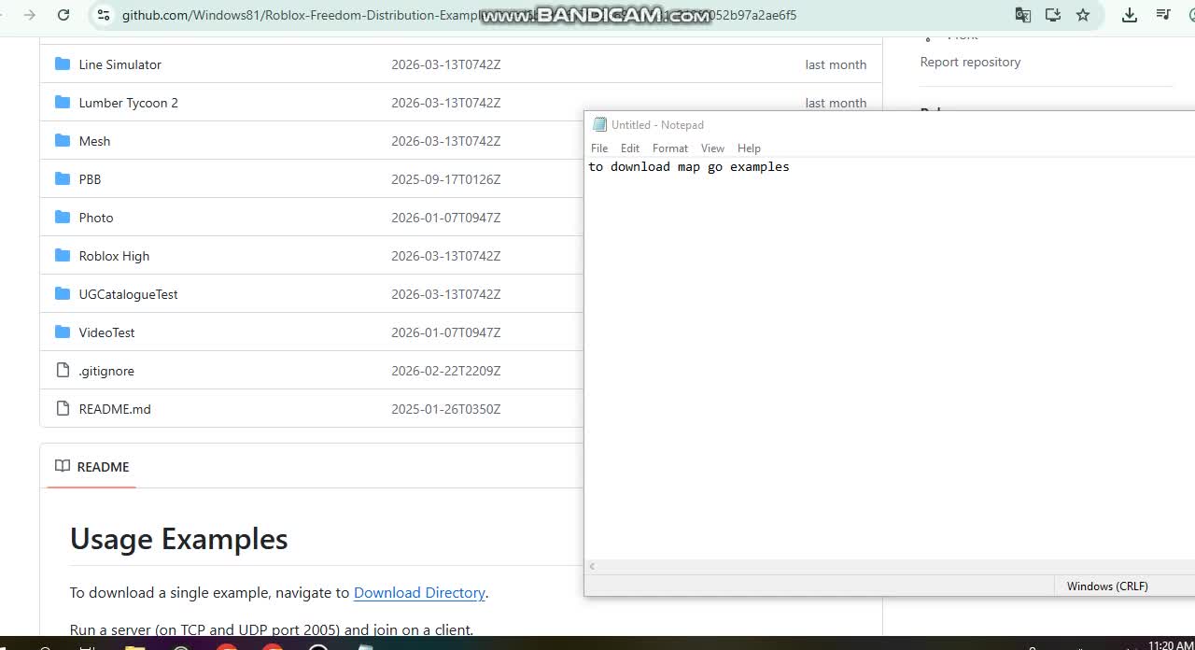Click Notepad's left horizontal scroll arrow
Image resolution: width=1195 pixels, height=650 pixels.
pyautogui.click(x=592, y=566)
